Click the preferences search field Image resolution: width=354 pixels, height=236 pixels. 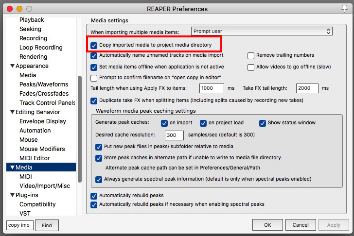coord(20,225)
